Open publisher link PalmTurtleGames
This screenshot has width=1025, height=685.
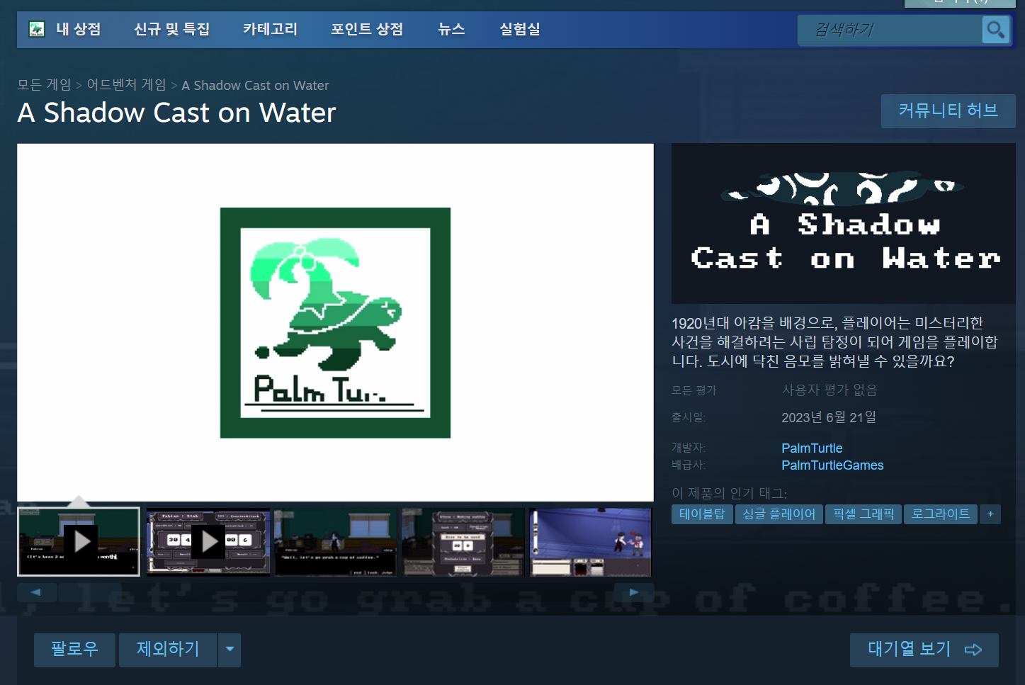pos(832,465)
